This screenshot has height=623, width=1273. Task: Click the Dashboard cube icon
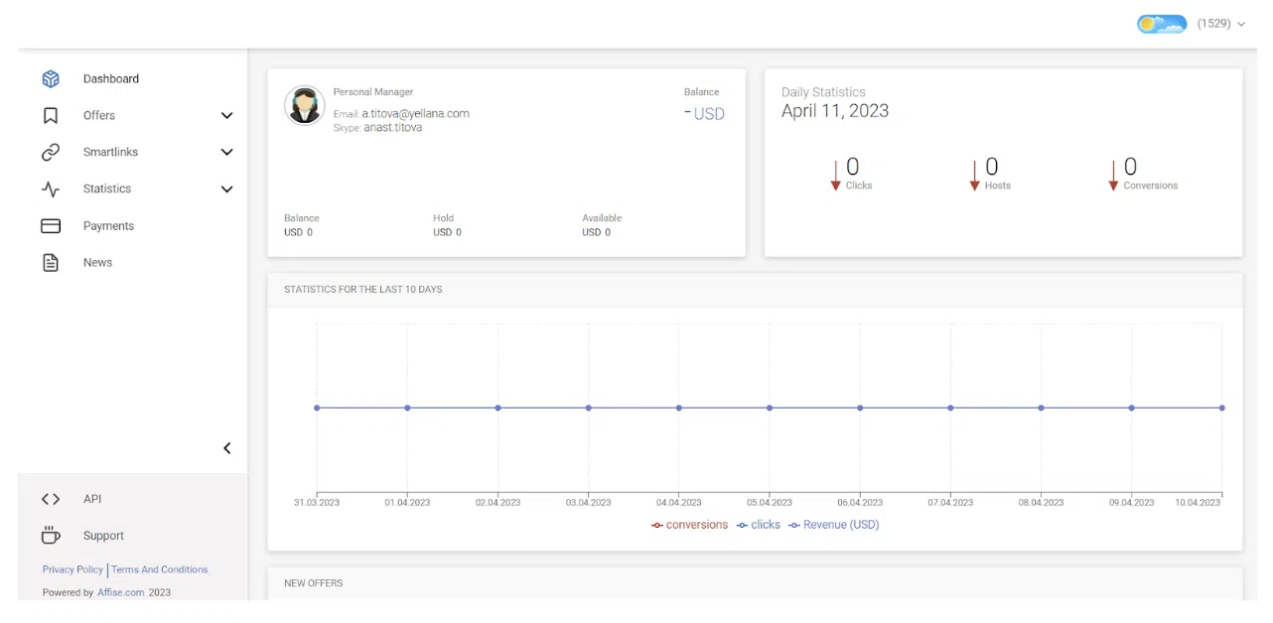click(x=51, y=79)
